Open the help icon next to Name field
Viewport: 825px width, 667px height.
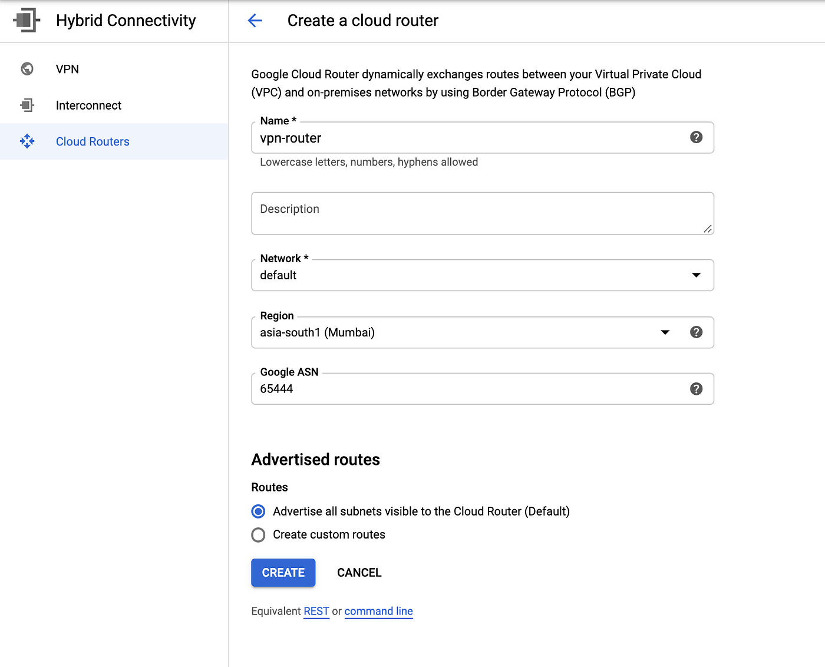(x=696, y=137)
